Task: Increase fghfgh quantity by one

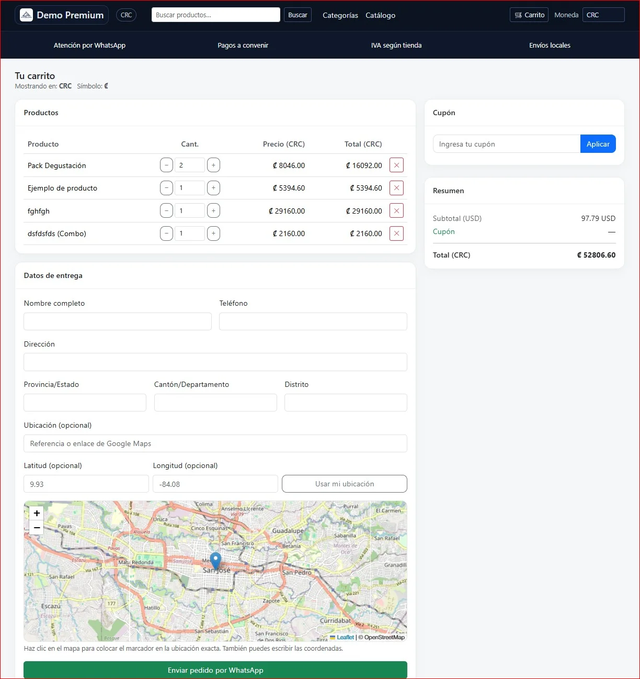Action: point(213,211)
